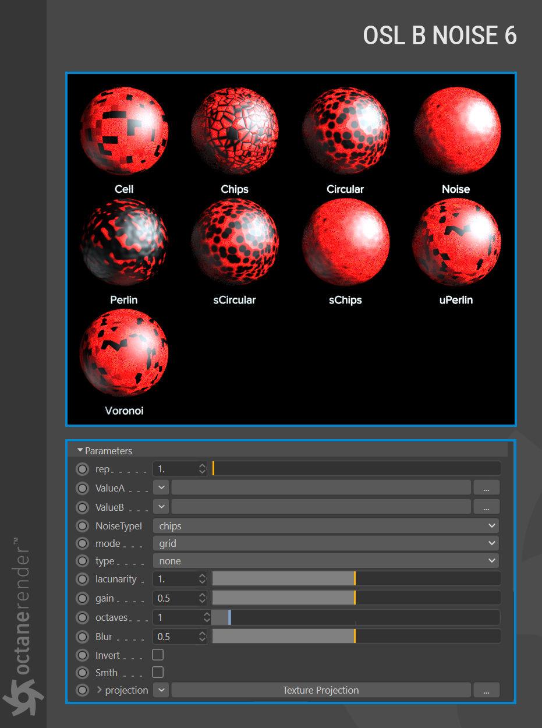Click the empty ValueA texture field
The height and width of the screenshot is (728, 542).
coord(321,487)
